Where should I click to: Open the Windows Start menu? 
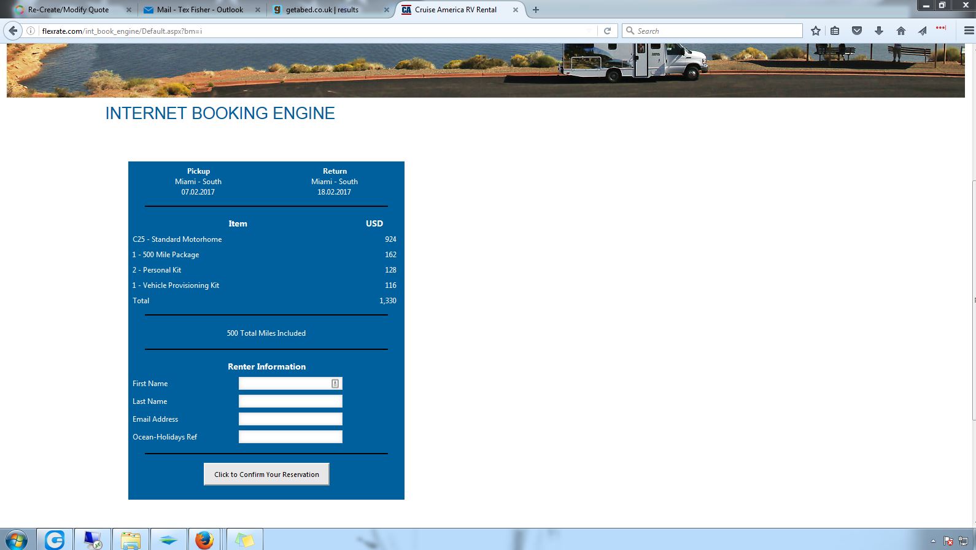pyautogui.click(x=16, y=540)
